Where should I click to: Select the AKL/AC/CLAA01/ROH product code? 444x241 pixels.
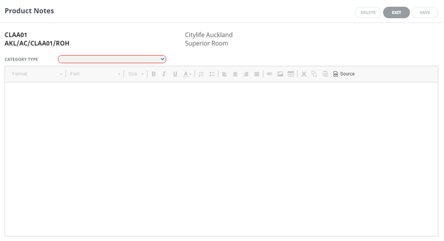point(37,43)
